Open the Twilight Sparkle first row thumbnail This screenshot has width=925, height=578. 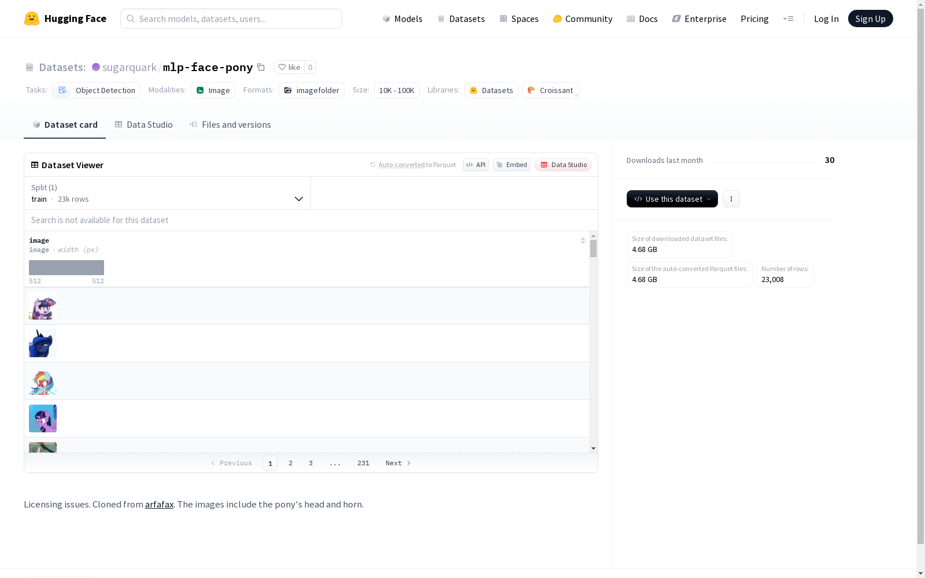click(43, 306)
